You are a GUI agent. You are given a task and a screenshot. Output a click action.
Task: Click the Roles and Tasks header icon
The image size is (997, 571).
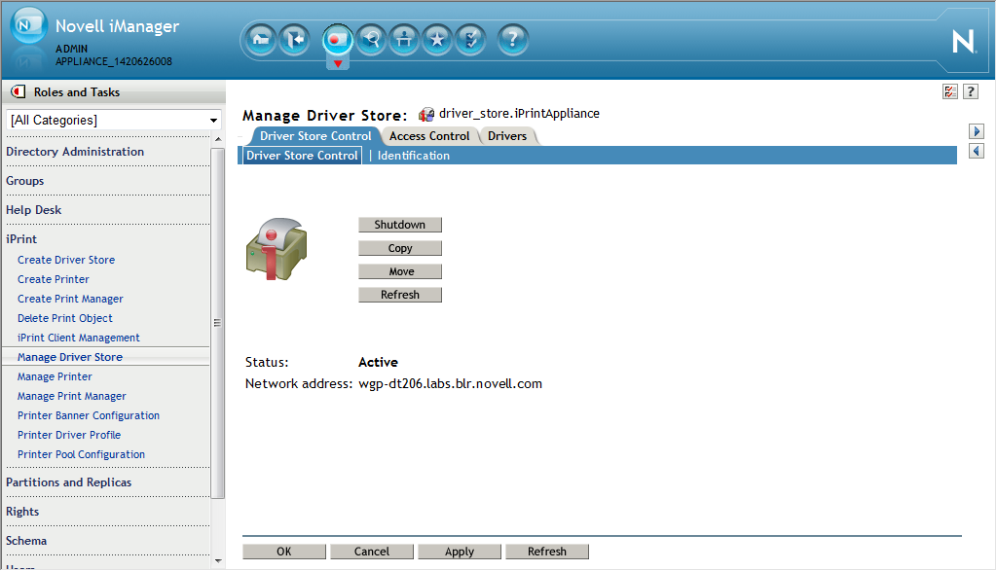(x=18, y=92)
